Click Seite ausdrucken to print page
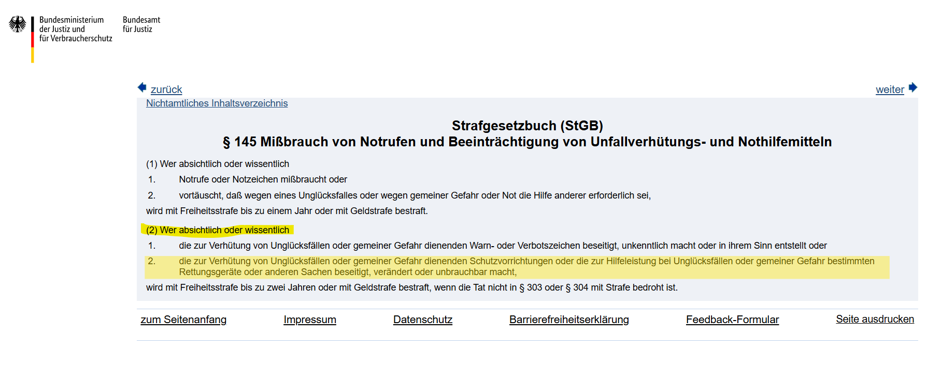This screenshot has width=941, height=379. (x=875, y=319)
